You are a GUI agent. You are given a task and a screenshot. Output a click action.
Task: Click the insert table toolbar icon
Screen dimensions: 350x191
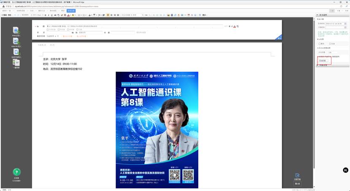(x=199, y=15)
